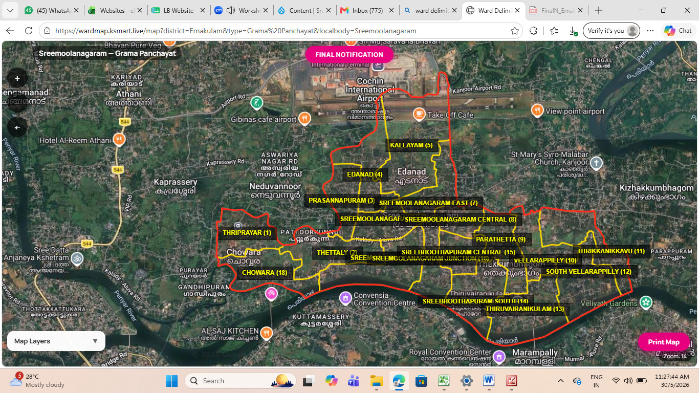This screenshot has width=699, height=393.
Task: Open Copilot Chat in browser
Action: (x=678, y=31)
